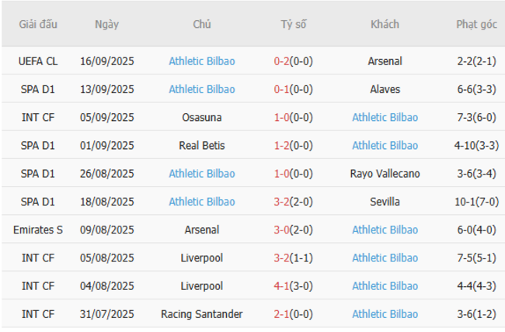505x332 pixels.
Task: Click the Osasuna team name
Action: (202, 117)
